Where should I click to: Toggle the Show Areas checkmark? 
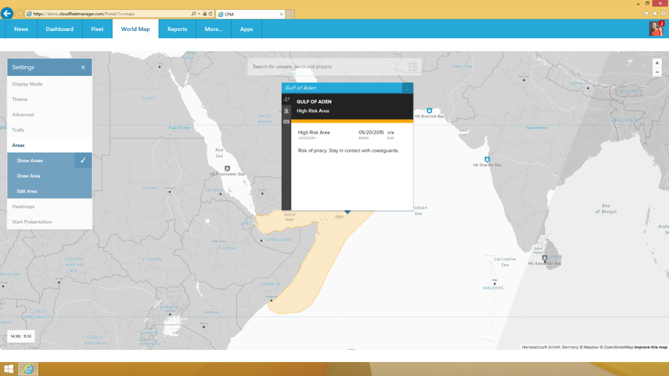83,160
